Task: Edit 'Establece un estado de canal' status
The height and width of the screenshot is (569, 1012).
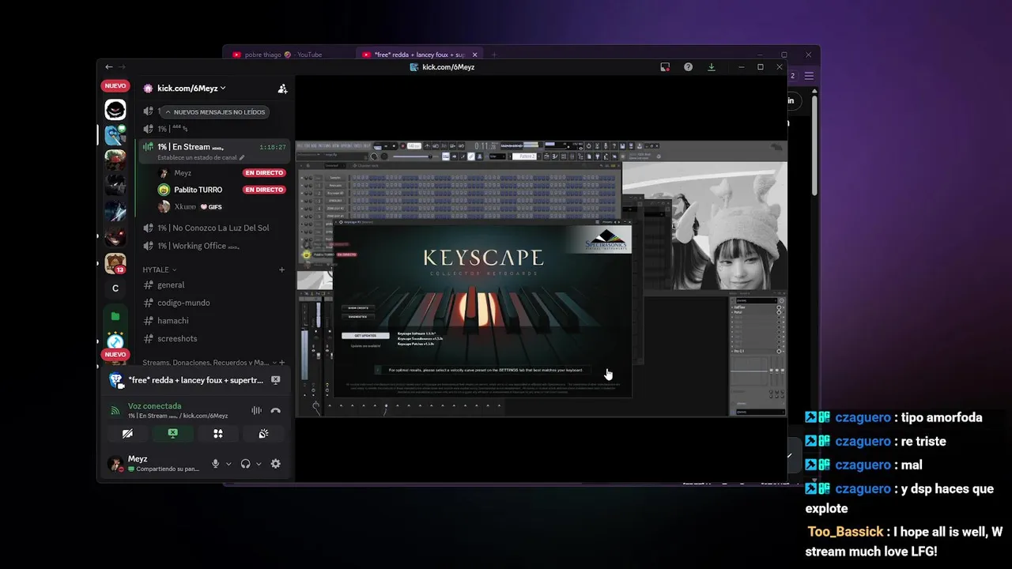Action: tap(201, 157)
